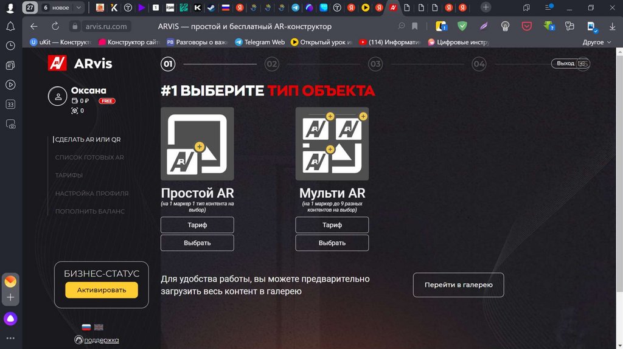
Task: Click the arvis.ru.com address field
Action: (106, 26)
